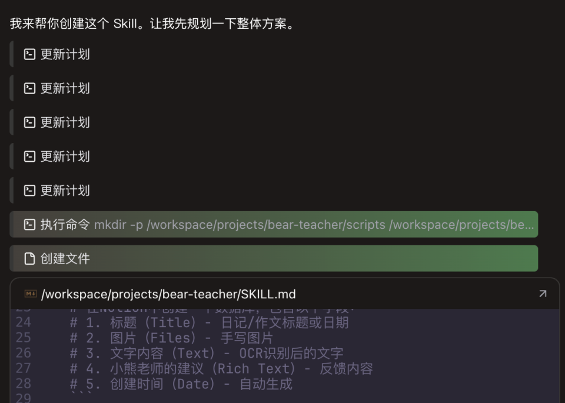Click the plan icon on the first 更新计划 block

(29, 54)
